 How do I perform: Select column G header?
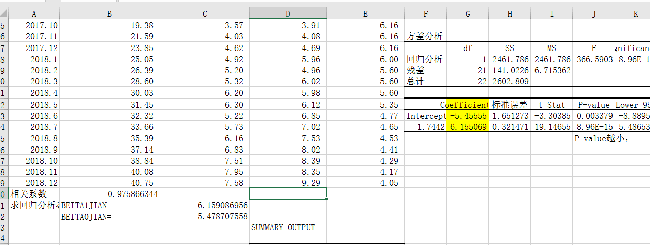(468, 14)
